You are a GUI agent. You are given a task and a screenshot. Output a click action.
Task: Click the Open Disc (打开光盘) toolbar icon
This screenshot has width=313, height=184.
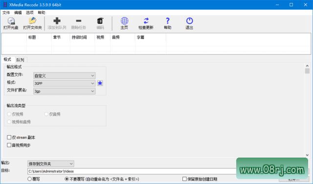11,21
